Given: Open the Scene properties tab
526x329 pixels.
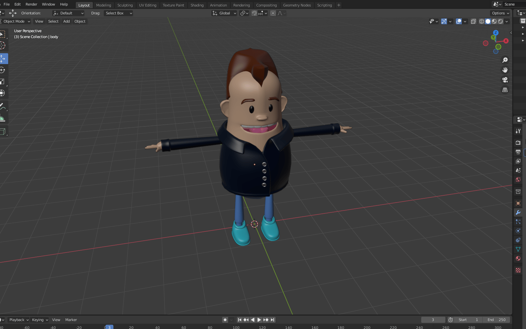Looking at the screenshot, I should [518, 170].
